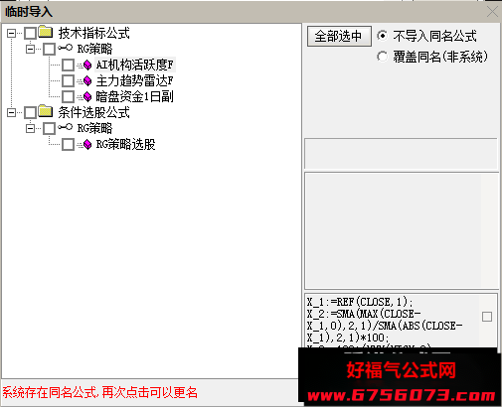The width and height of the screenshot is (502, 407).
Task: Collapse RG策略 group under 技术指标公式
Action: click(x=30, y=49)
